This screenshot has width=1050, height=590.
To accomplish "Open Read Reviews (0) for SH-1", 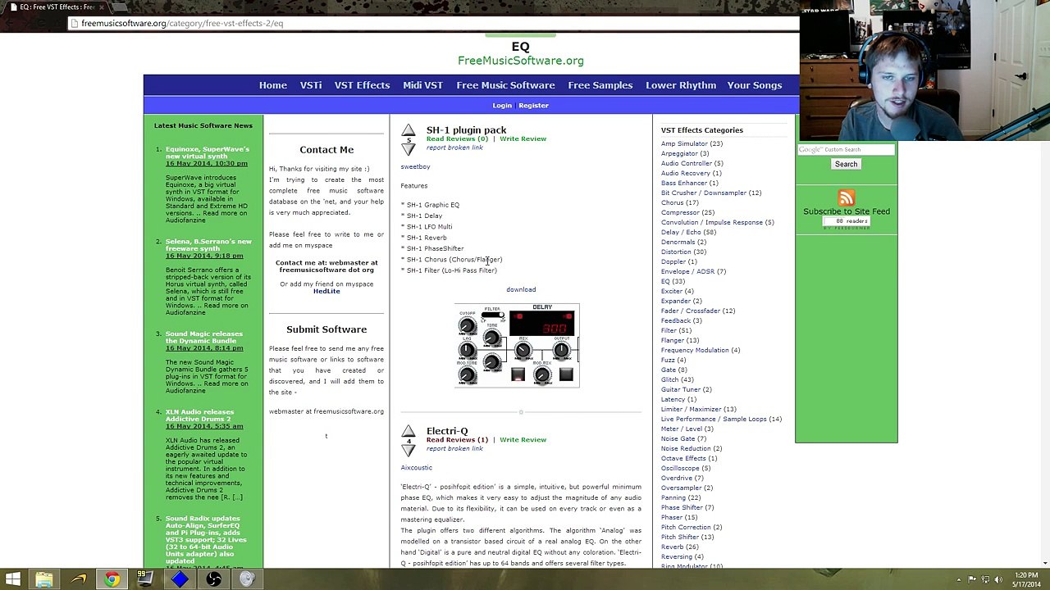I will pyautogui.click(x=457, y=139).
